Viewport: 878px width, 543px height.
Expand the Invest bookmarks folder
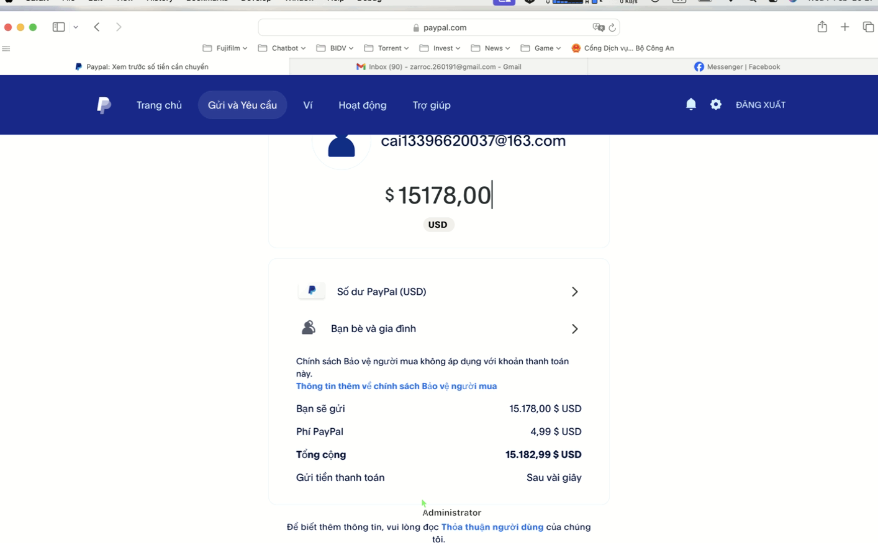click(440, 48)
